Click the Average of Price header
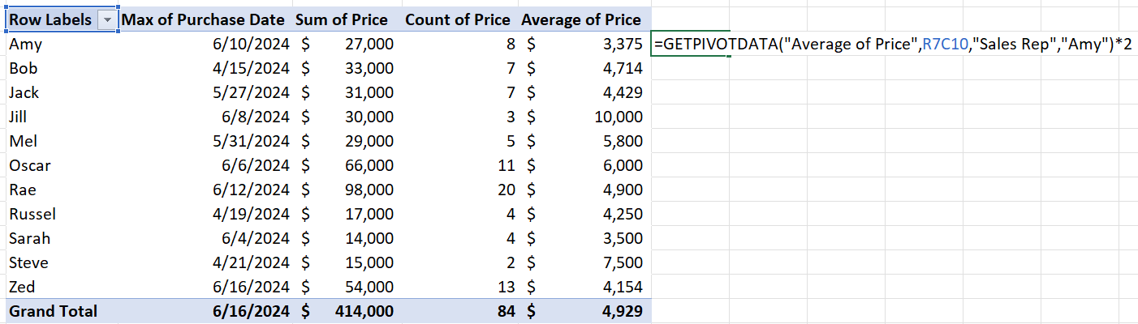This screenshot has width=1138, height=324. (580, 20)
